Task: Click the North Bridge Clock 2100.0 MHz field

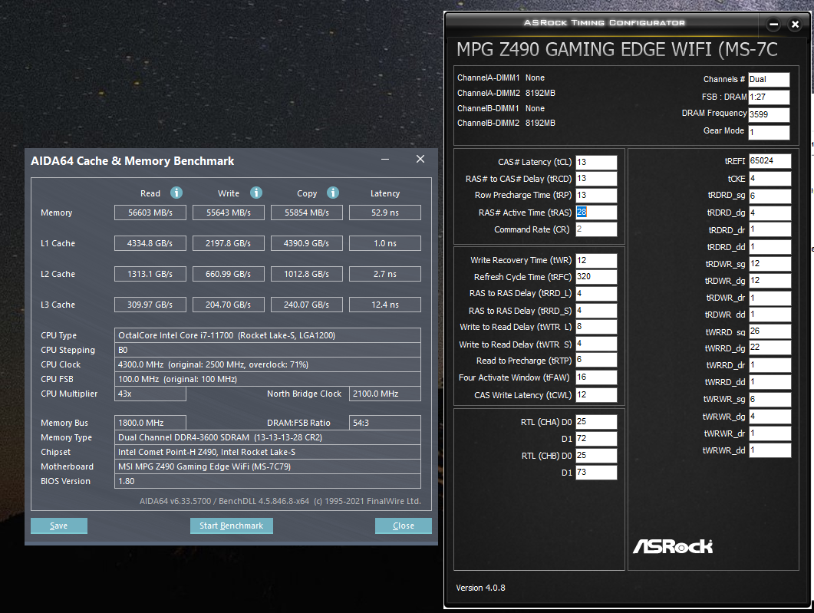Action: point(385,394)
